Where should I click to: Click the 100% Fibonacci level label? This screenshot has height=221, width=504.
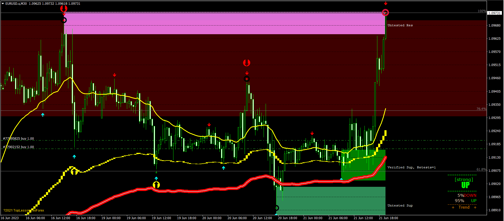coord(482,11)
